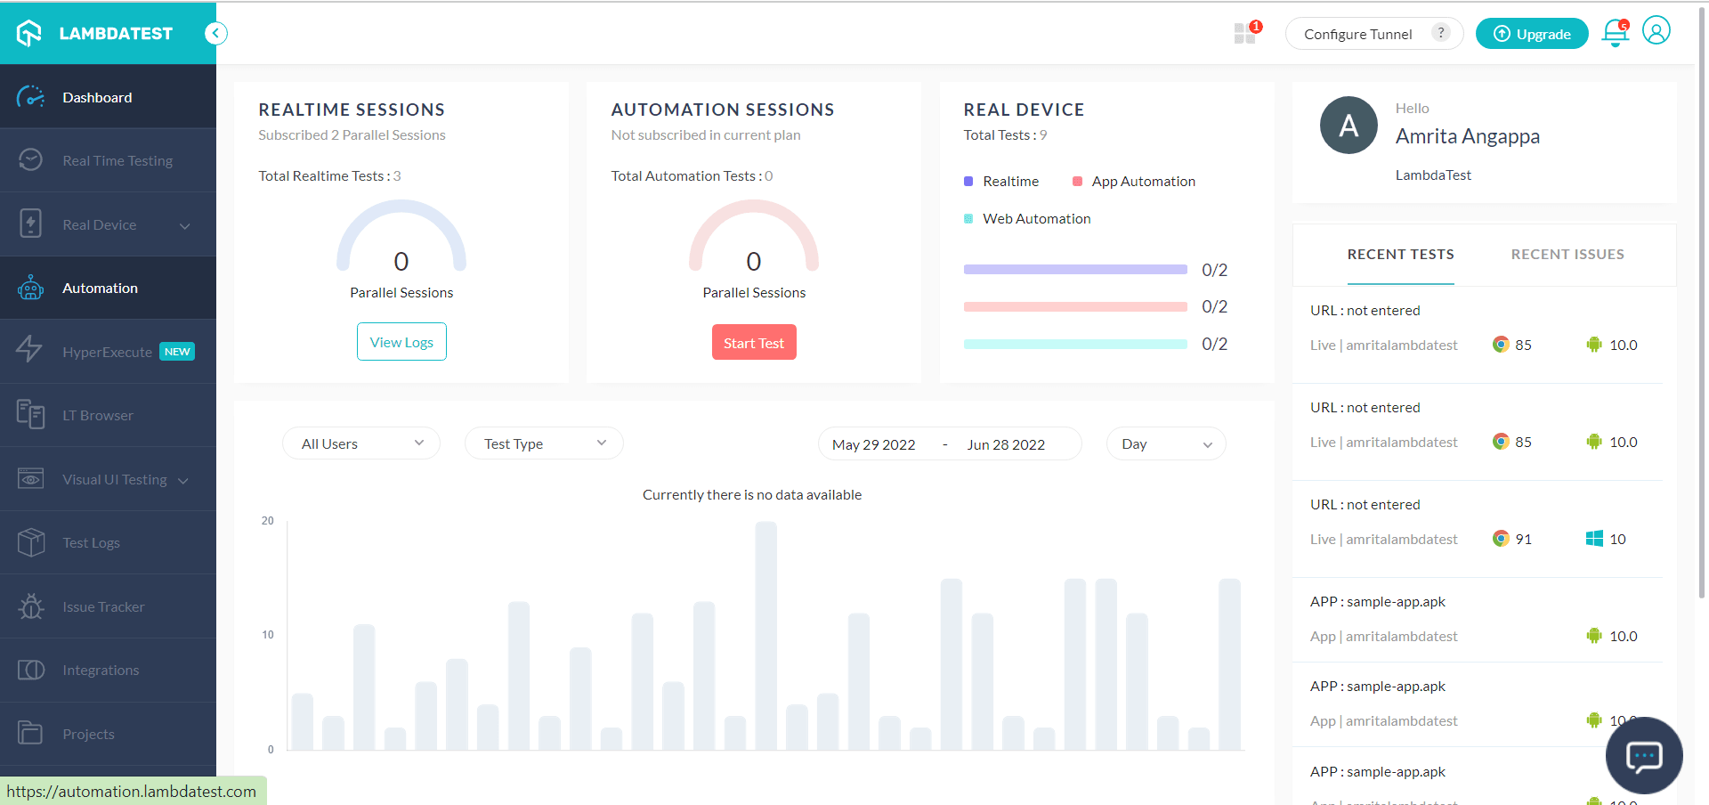The height and width of the screenshot is (805, 1709).
Task: Toggle the Web Automation legend item
Action: pos(1028,219)
